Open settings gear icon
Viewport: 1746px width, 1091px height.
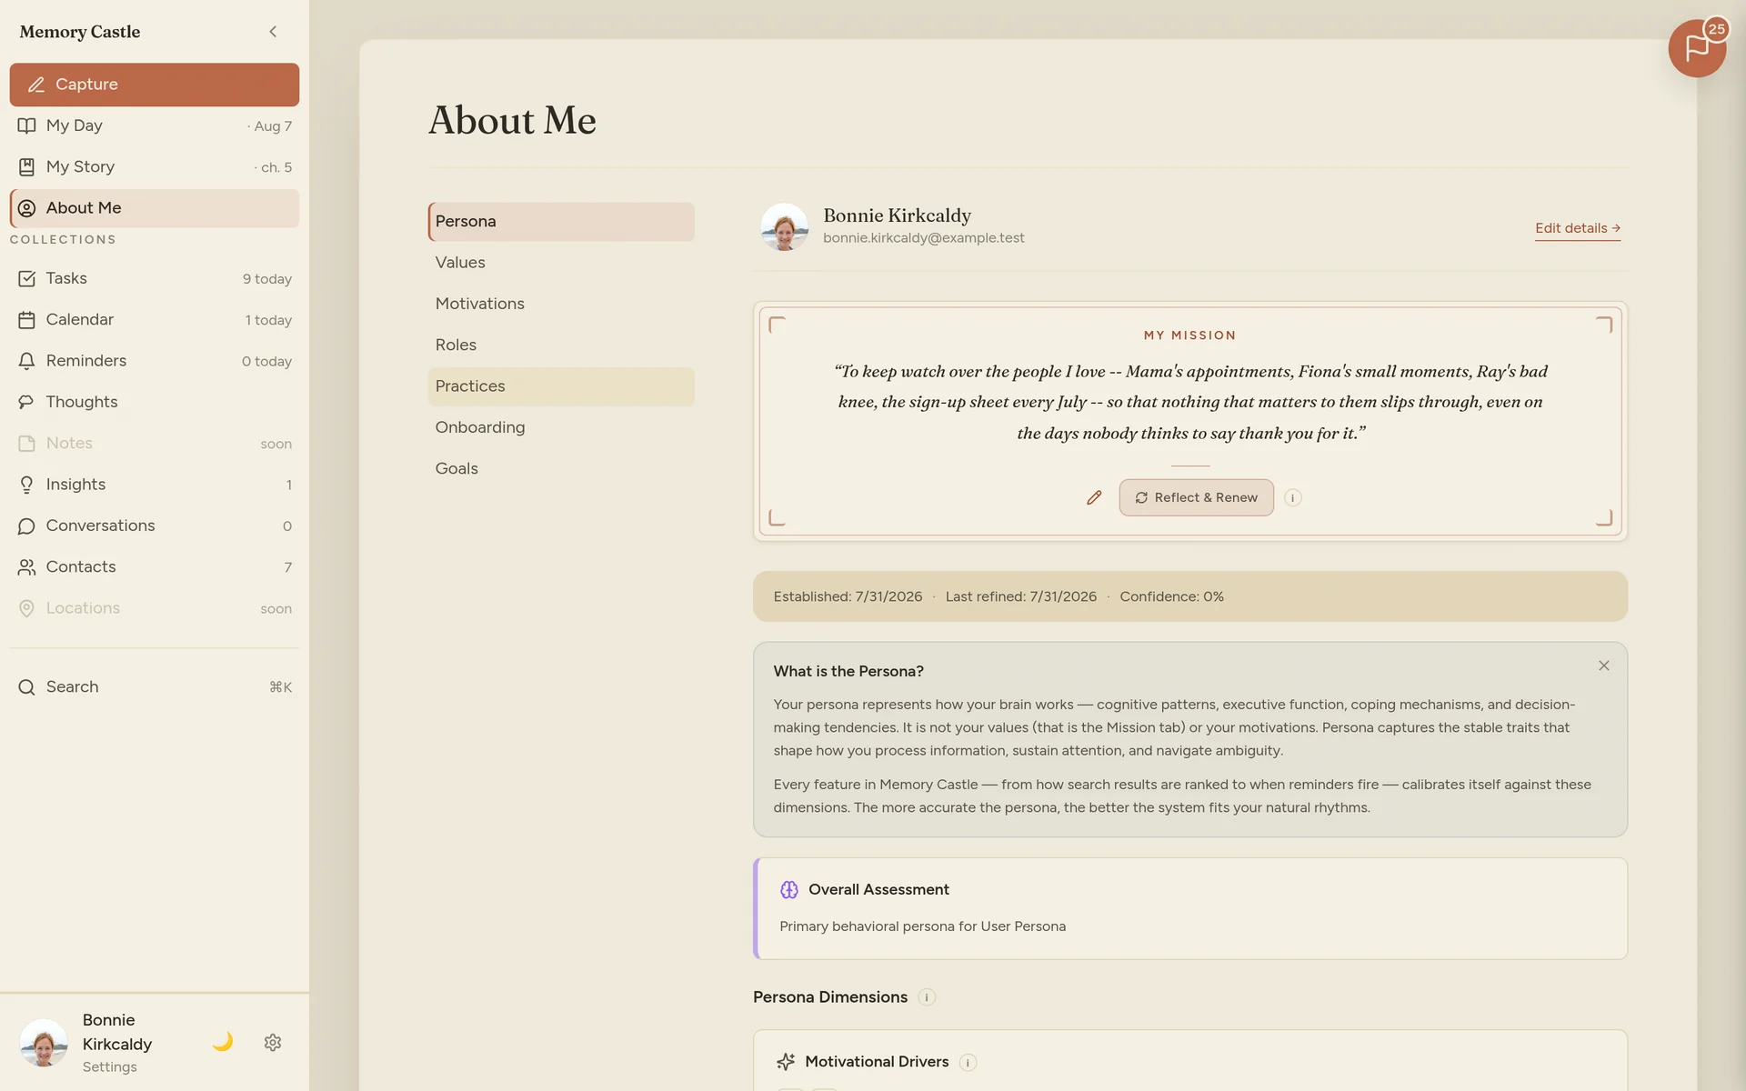tap(273, 1042)
